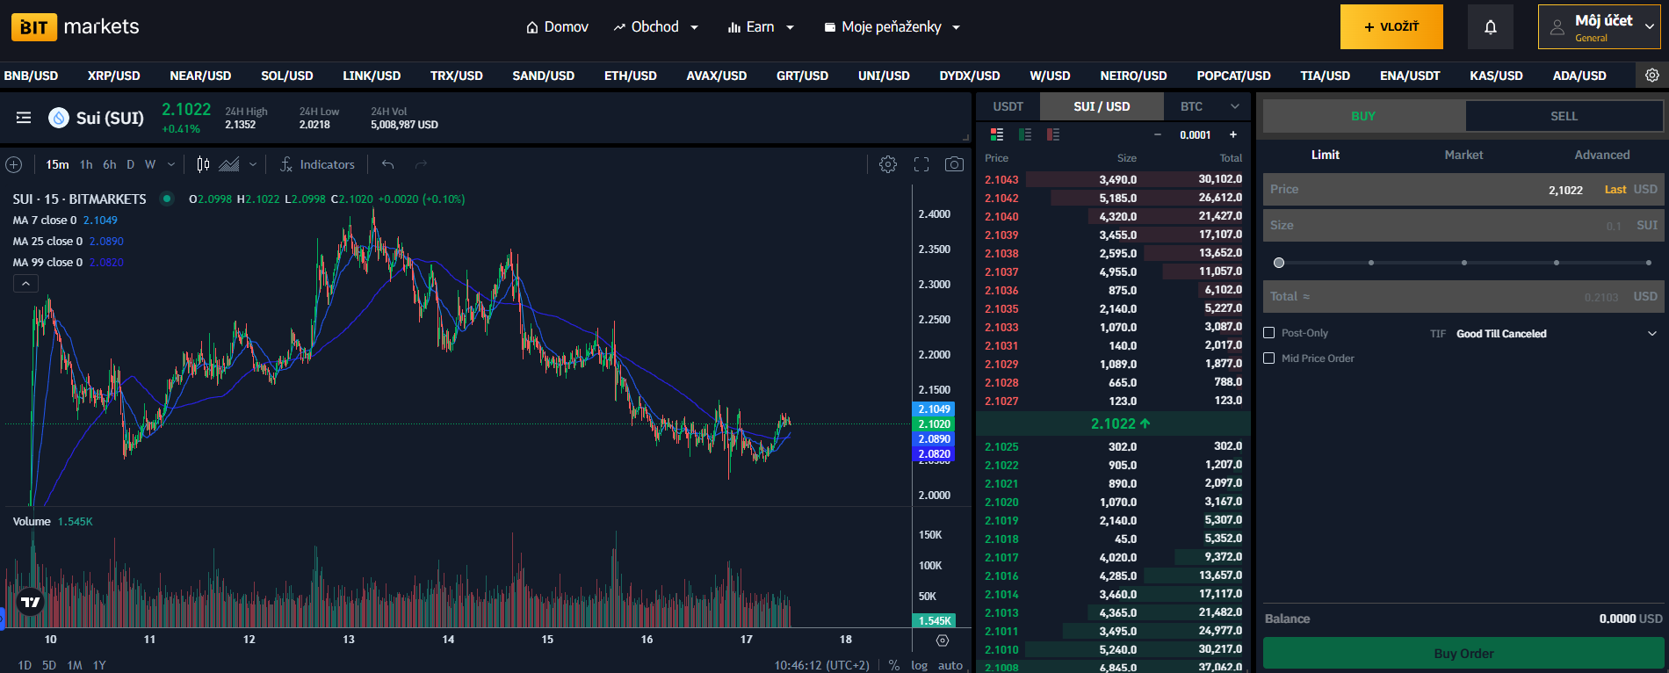This screenshot has width=1669, height=673.
Task: Take chart snapshot with camera icon
Action: pos(954,164)
